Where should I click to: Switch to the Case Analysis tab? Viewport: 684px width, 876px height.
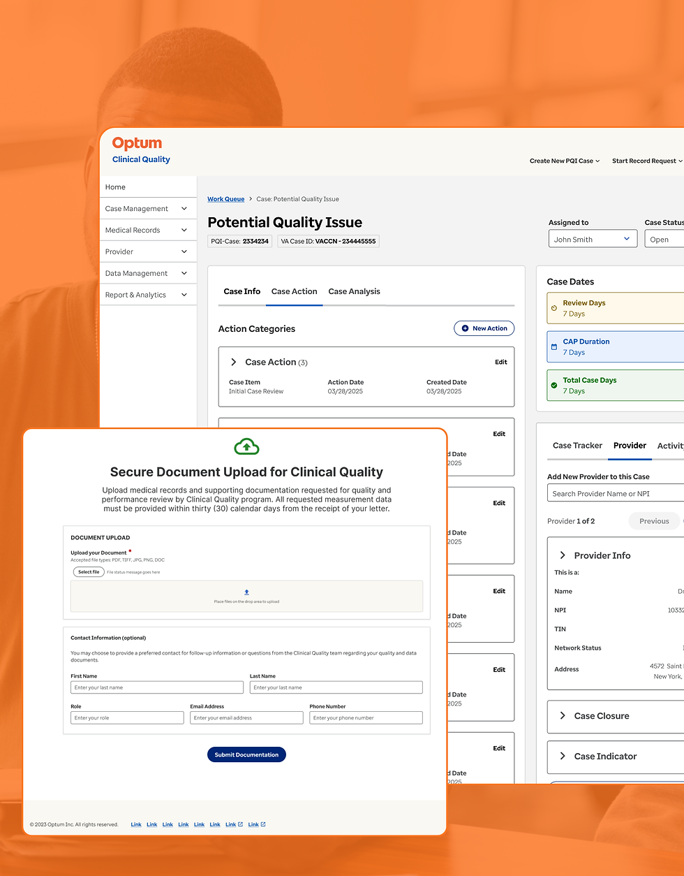(x=354, y=291)
